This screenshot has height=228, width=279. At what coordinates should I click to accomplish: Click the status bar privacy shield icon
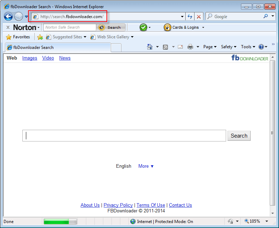[x=231, y=221]
